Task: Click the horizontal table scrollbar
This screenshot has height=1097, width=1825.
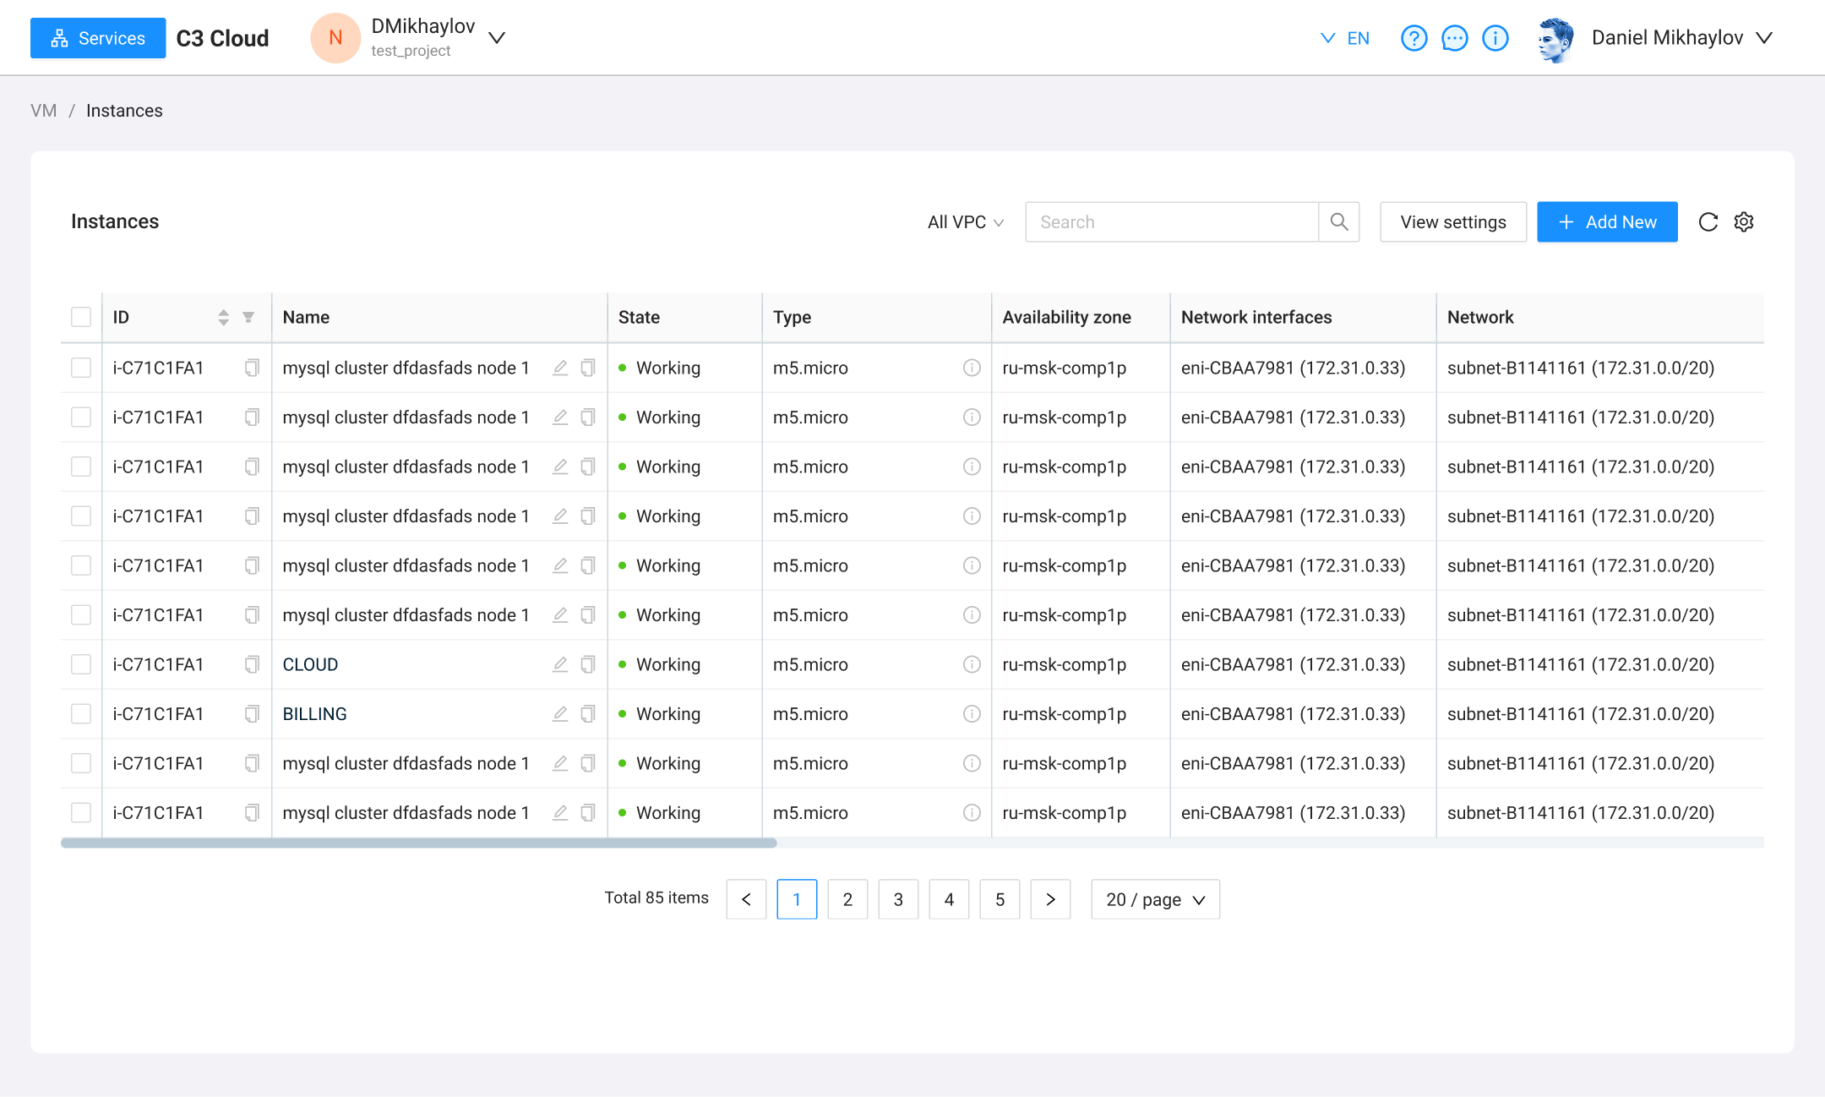Action: click(x=418, y=843)
